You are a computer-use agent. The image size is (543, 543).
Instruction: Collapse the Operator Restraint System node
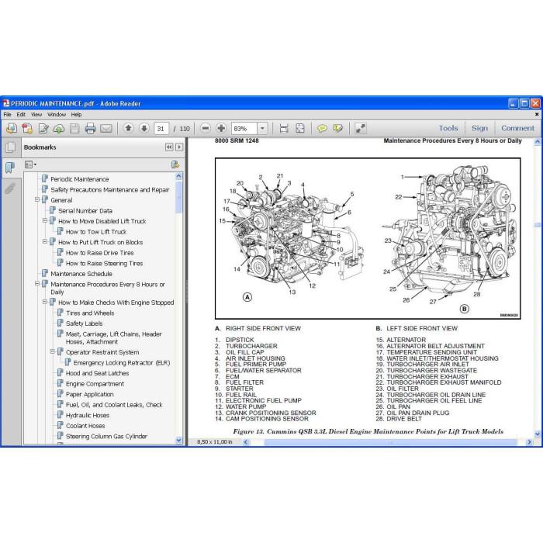click(x=52, y=351)
